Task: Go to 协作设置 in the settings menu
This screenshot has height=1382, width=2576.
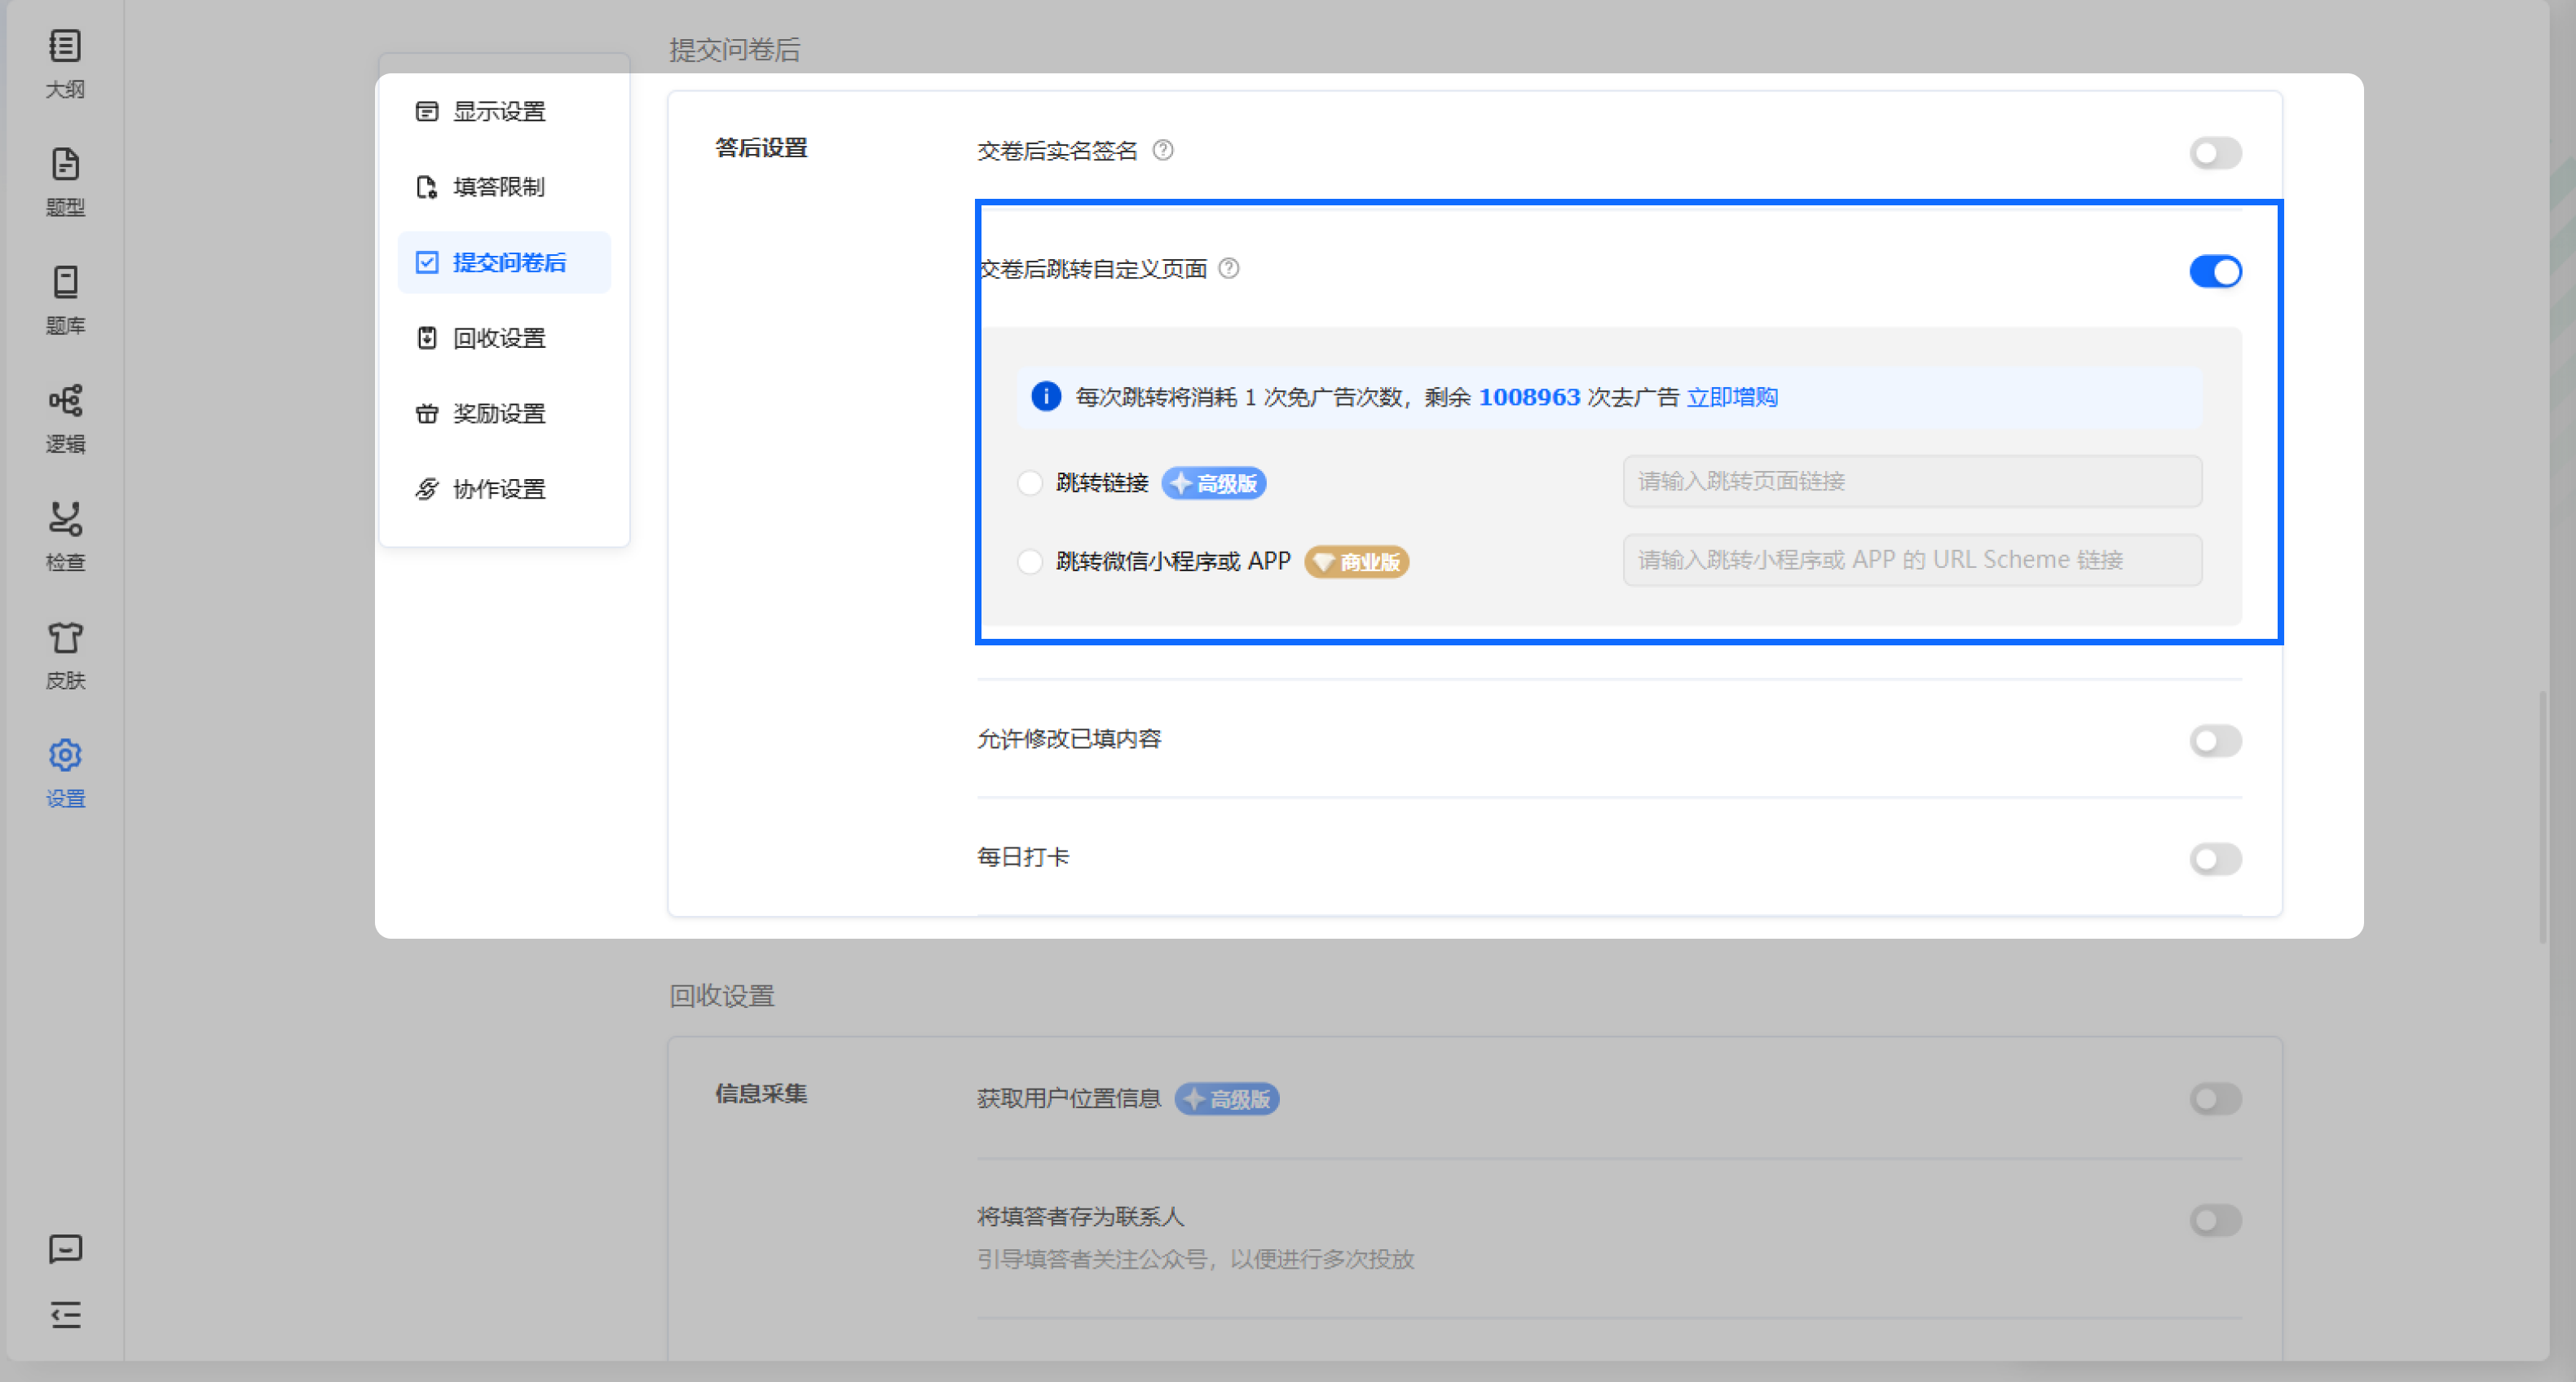Action: (504, 489)
